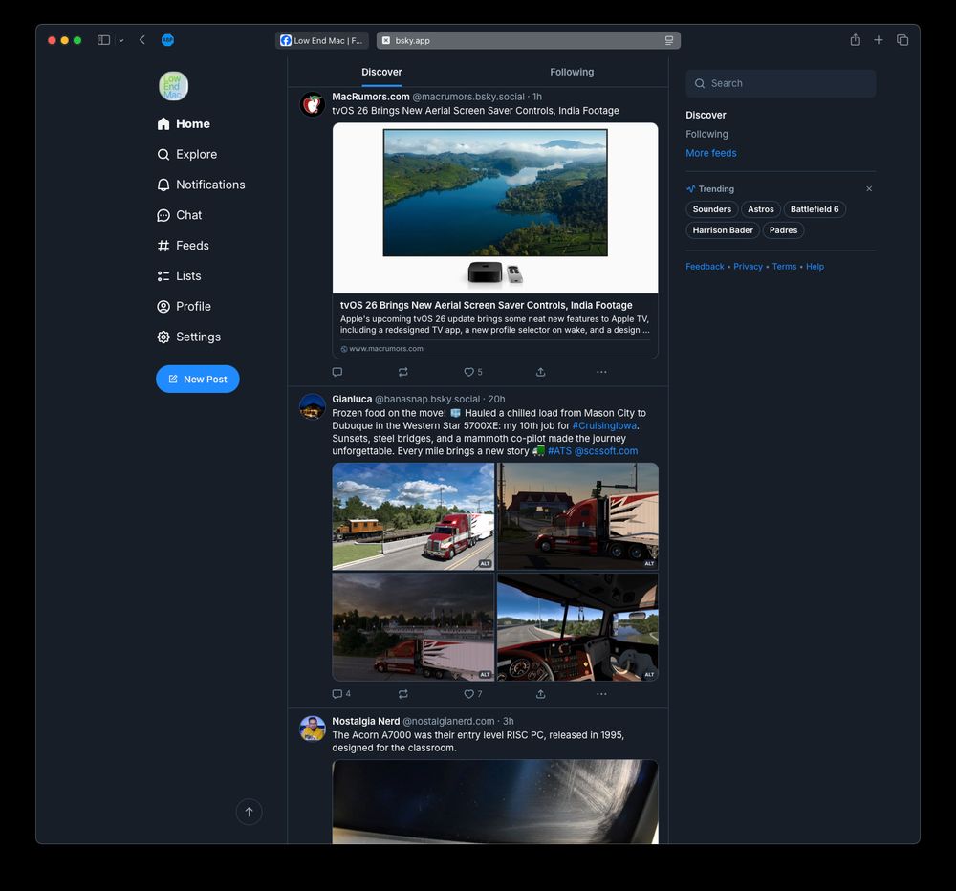The width and height of the screenshot is (956, 891).
Task: Open the Chat section
Action: [x=179, y=215]
